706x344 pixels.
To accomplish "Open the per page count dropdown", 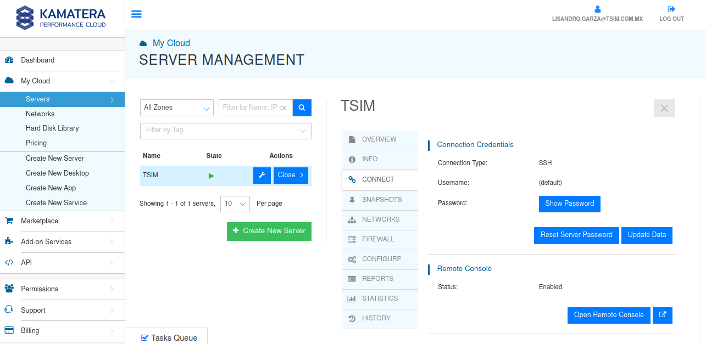I will point(235,204).
